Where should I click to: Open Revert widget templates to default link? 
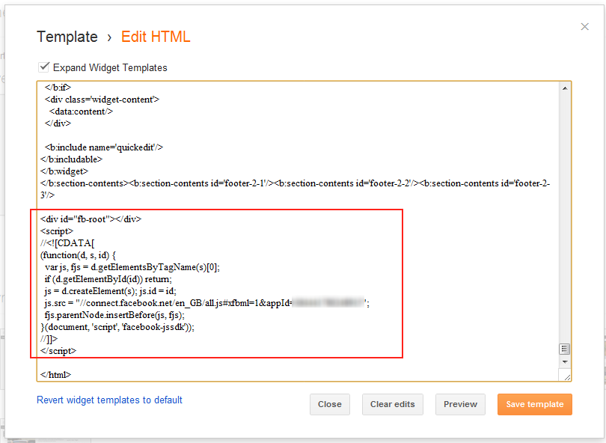pyautogui.click(x=109, y=400)
